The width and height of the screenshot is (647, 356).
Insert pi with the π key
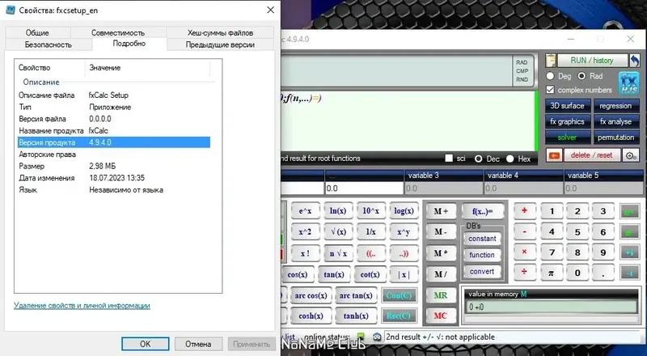coord(551,273)
